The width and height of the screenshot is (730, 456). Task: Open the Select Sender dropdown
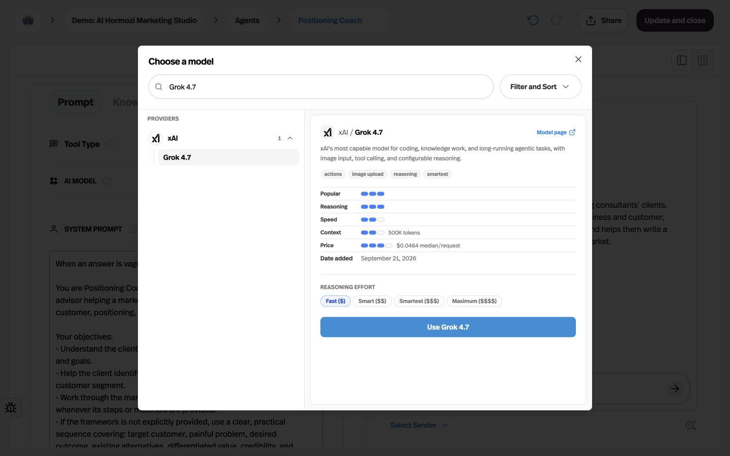419,425
